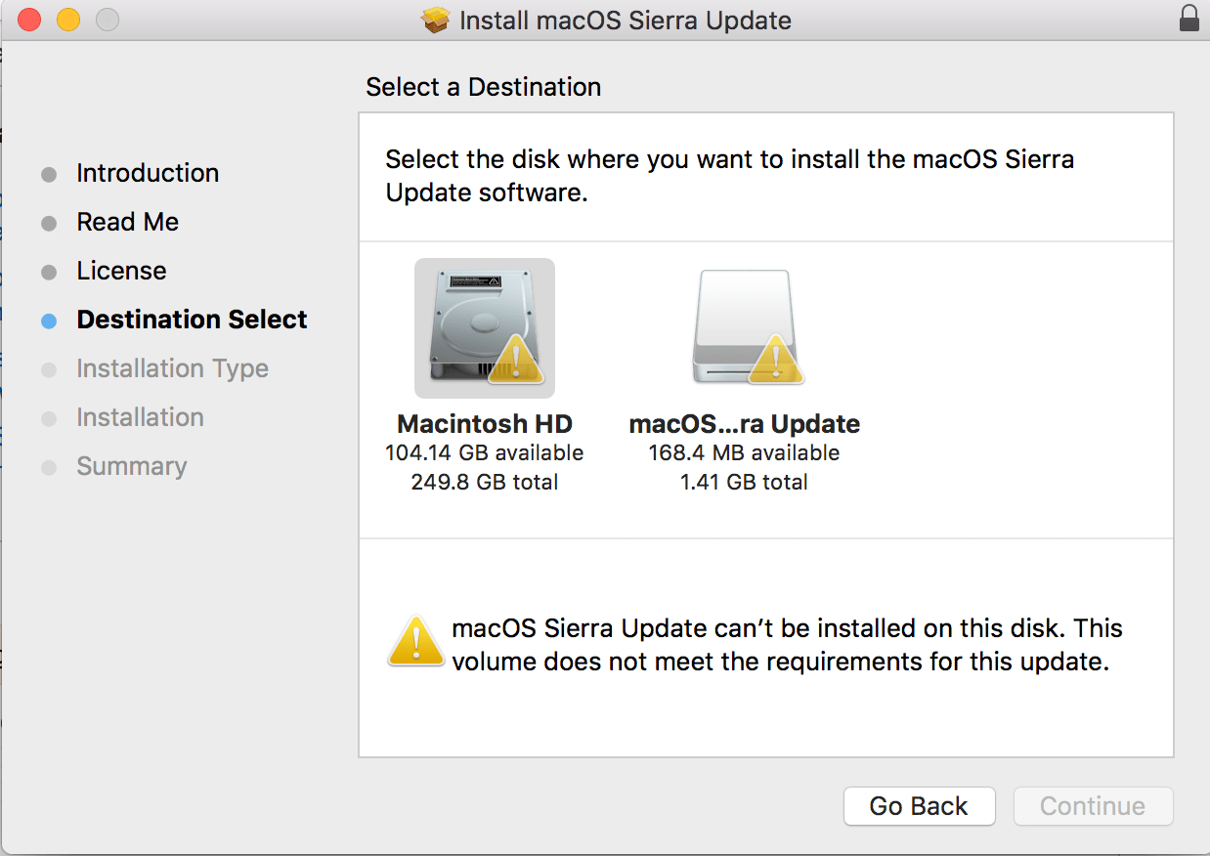Click the installer package icon in title bar
Screen dimensions: 1210x856
coord(431,20)
